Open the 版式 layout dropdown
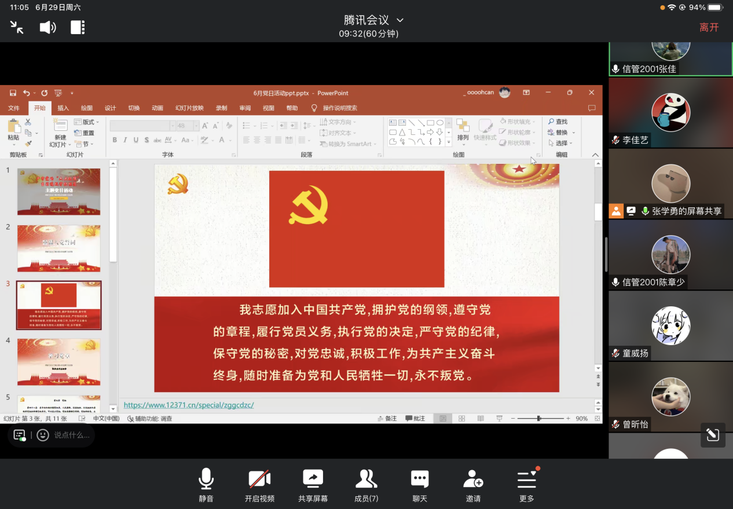 click(87, 122)
